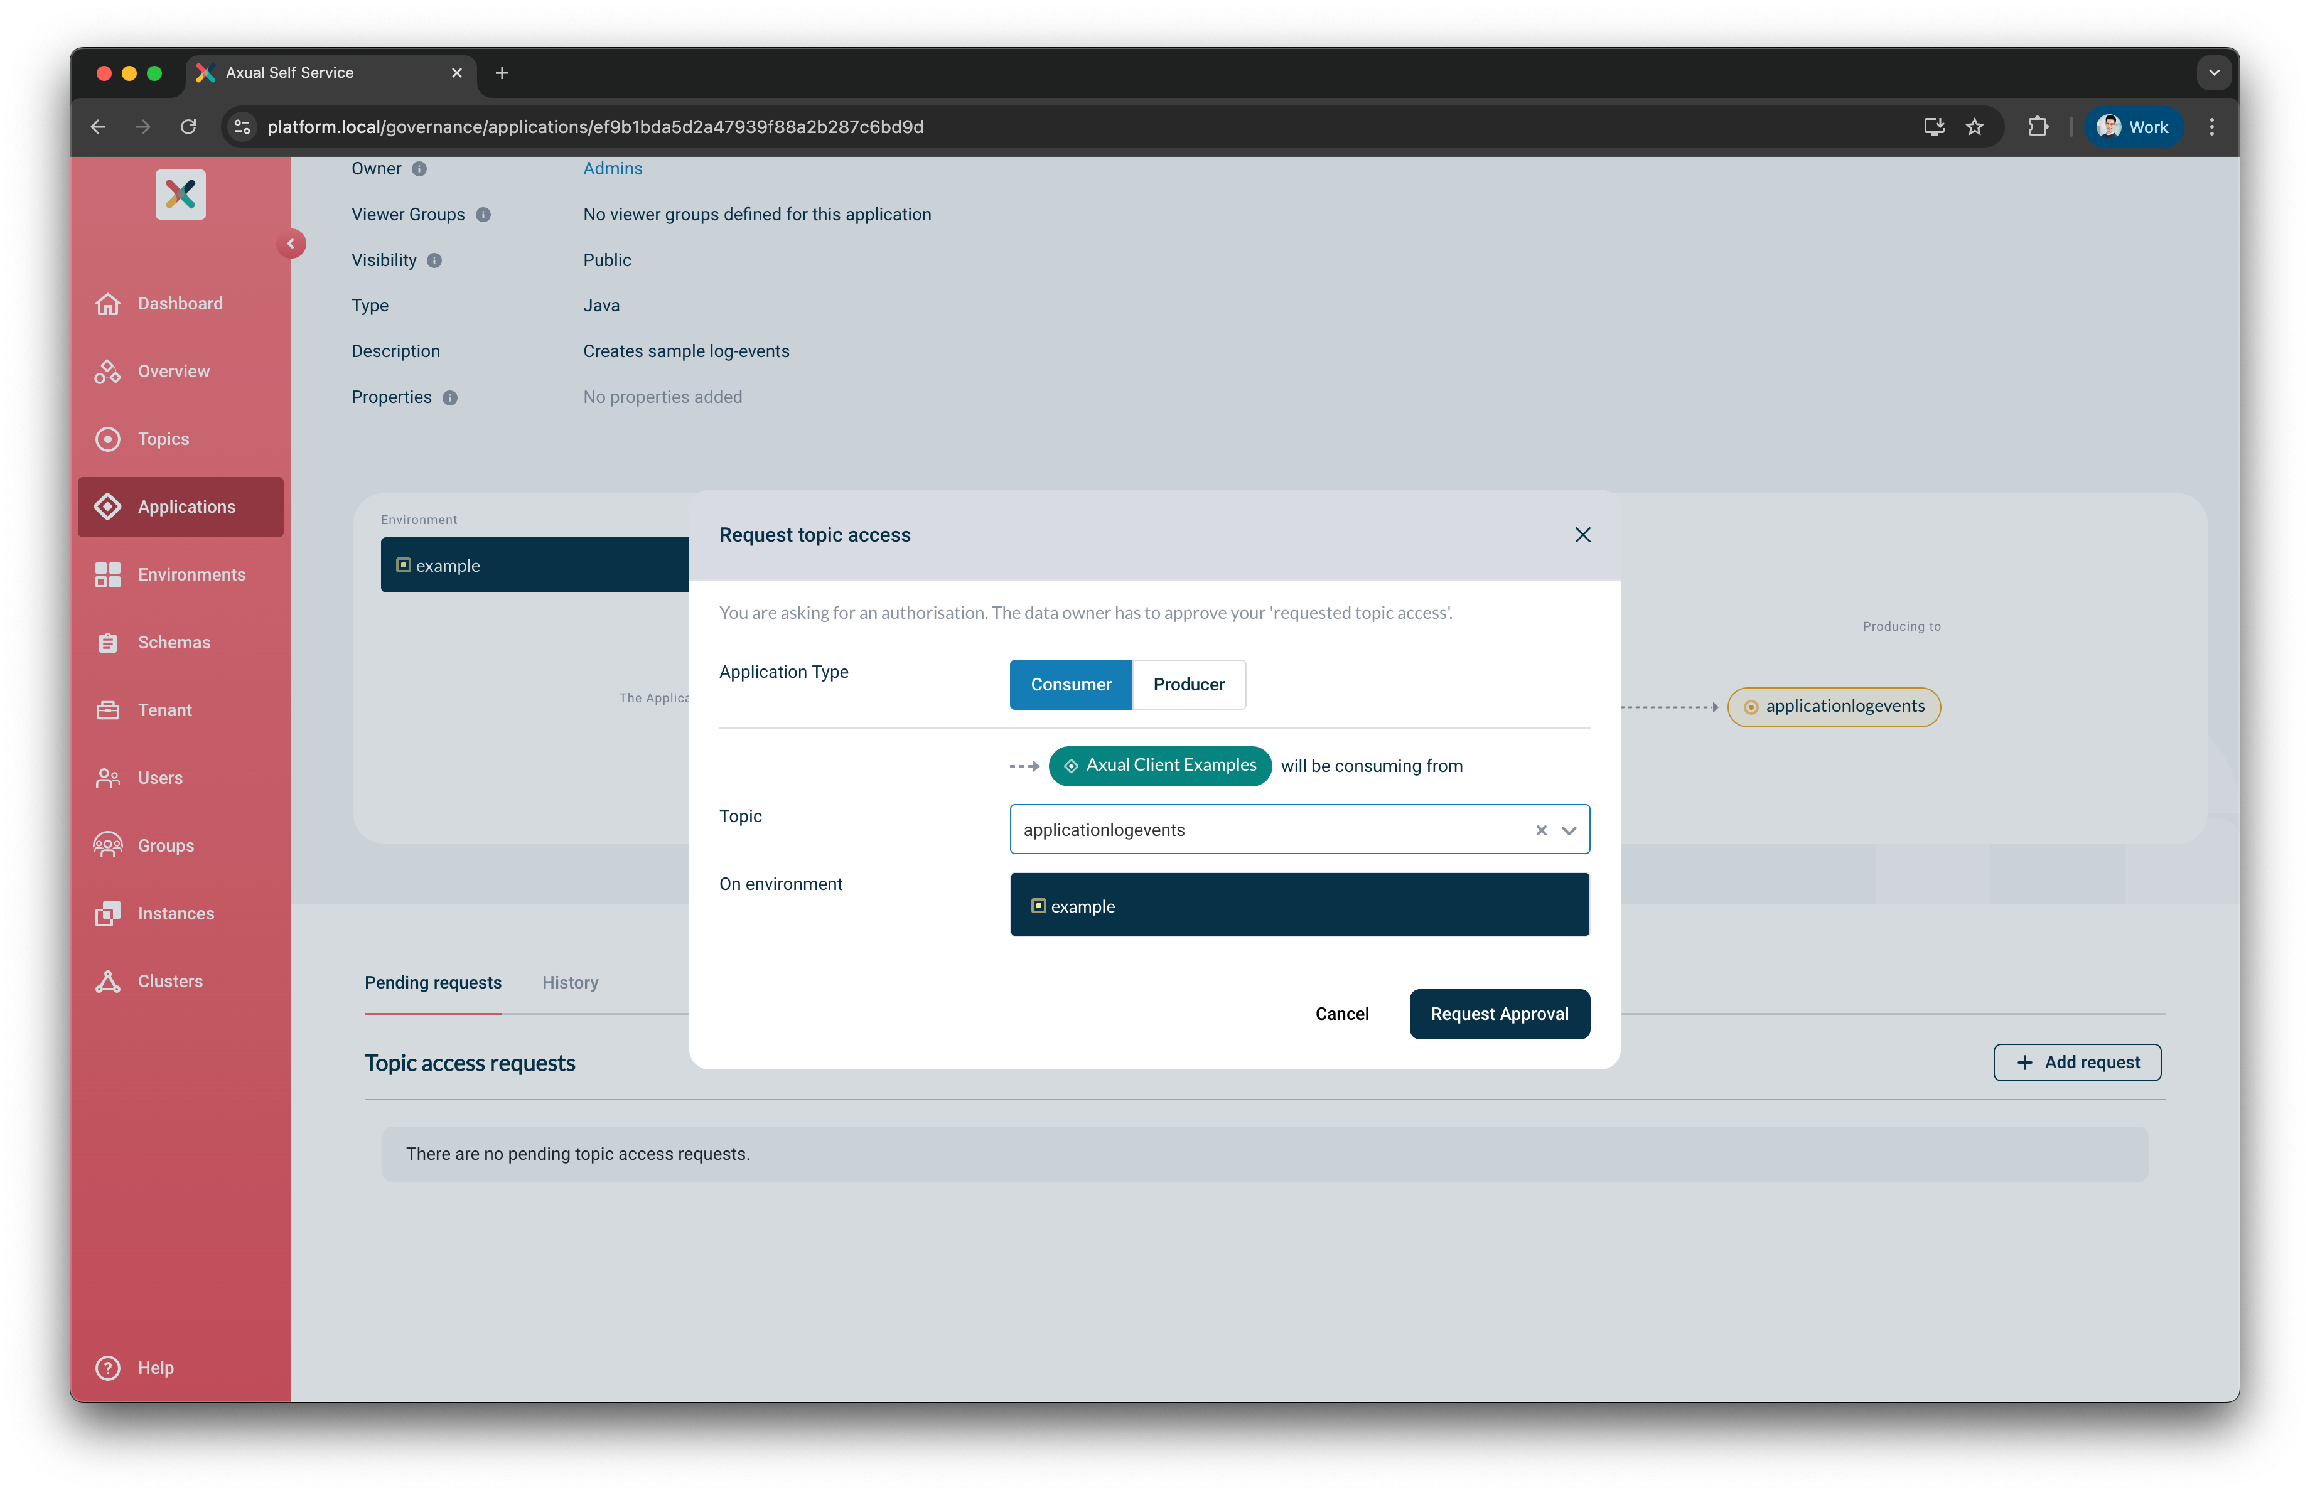The image size is (2310, 1495).
Task: Switch application type to Producer
Action: tap(1189, 684)
